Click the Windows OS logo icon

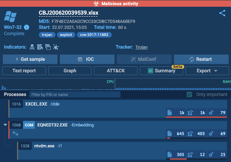click(10, 17)
